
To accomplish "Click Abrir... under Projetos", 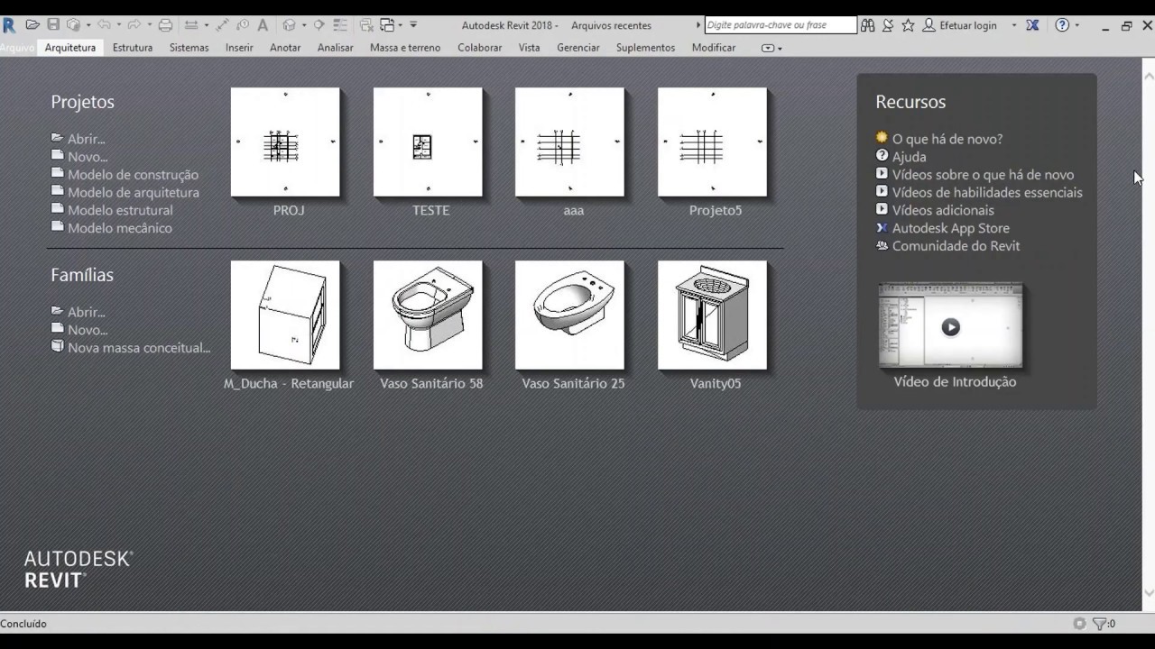I will pos(86,139).
